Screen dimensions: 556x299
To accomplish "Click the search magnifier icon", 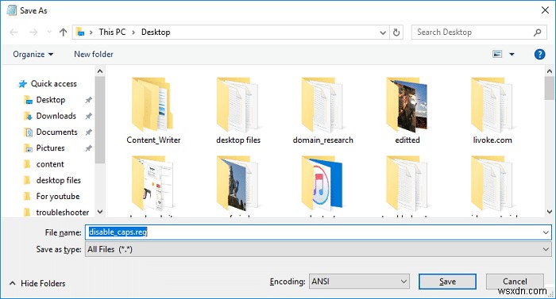I will click(537, 33).
